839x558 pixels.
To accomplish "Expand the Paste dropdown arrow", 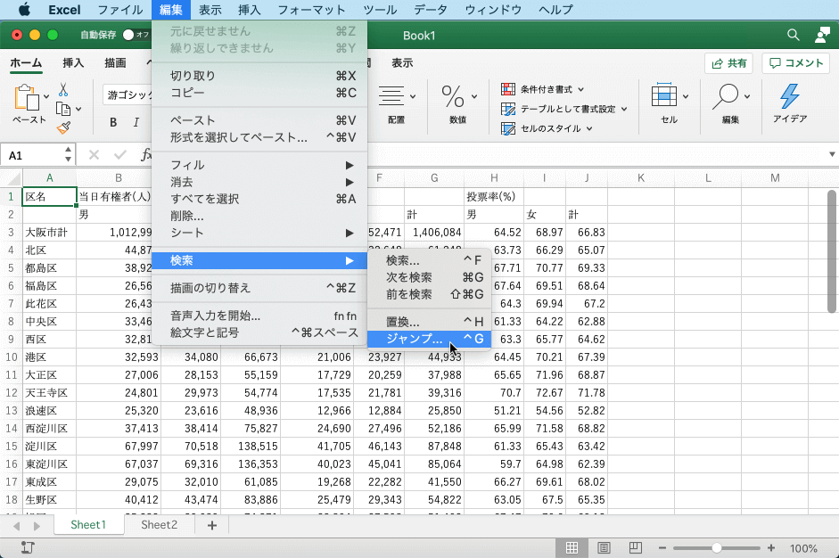I will coord(46,96).
